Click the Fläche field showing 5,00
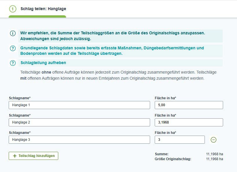This screenshot has width=237, height=172. point(189,105)
